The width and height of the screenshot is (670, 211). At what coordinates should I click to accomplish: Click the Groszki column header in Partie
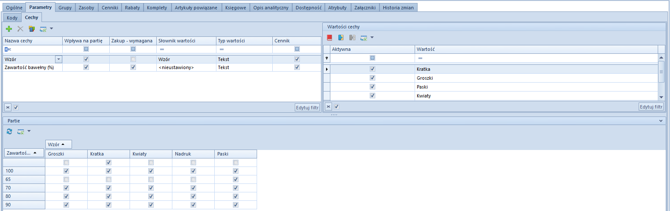[66, 154]
